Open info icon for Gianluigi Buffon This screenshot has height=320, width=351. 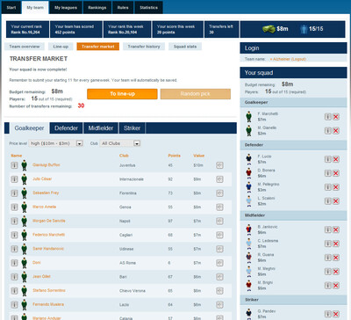[14, 165]
